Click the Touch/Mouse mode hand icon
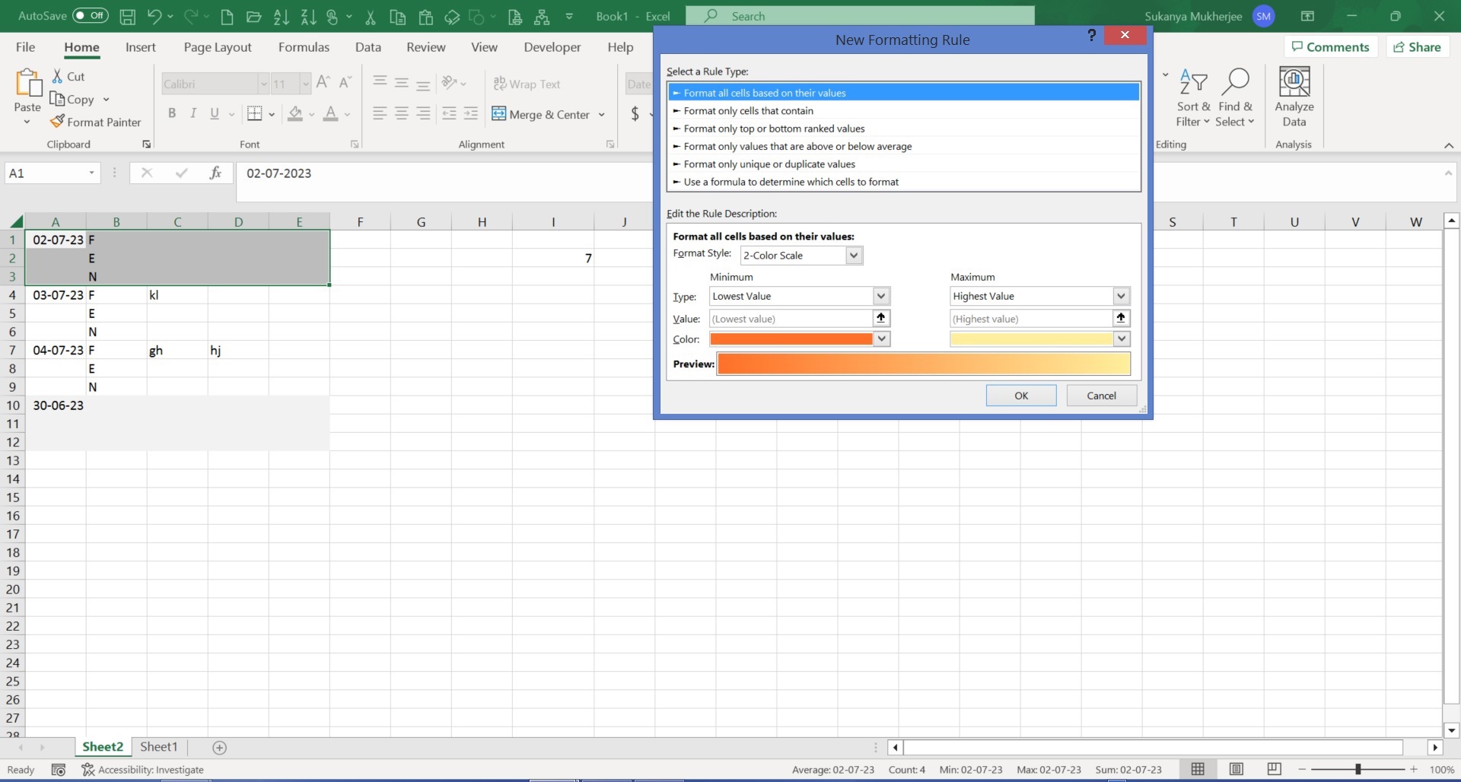 click(333, 16)
